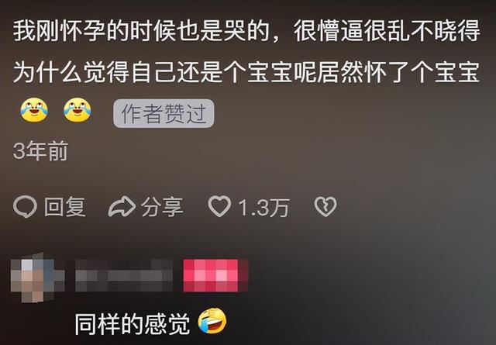Select the phrase 很懵逼很乱不晓得
496x345 pixels.
point(387,31)
